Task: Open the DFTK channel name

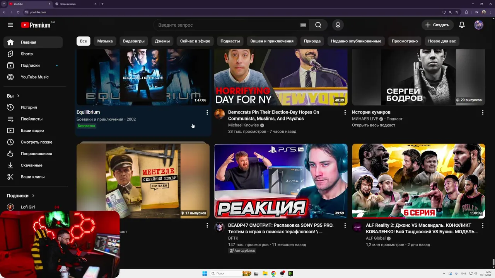Action: tap(233, 238)
